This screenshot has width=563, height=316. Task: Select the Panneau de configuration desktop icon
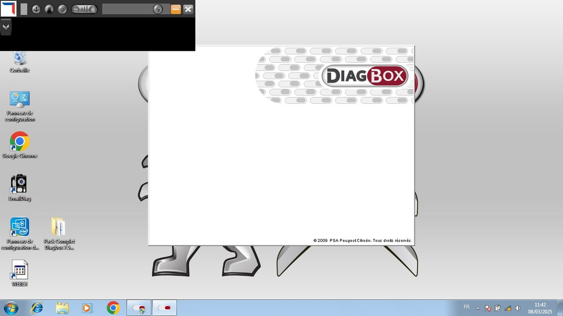(x=20, y=106)
